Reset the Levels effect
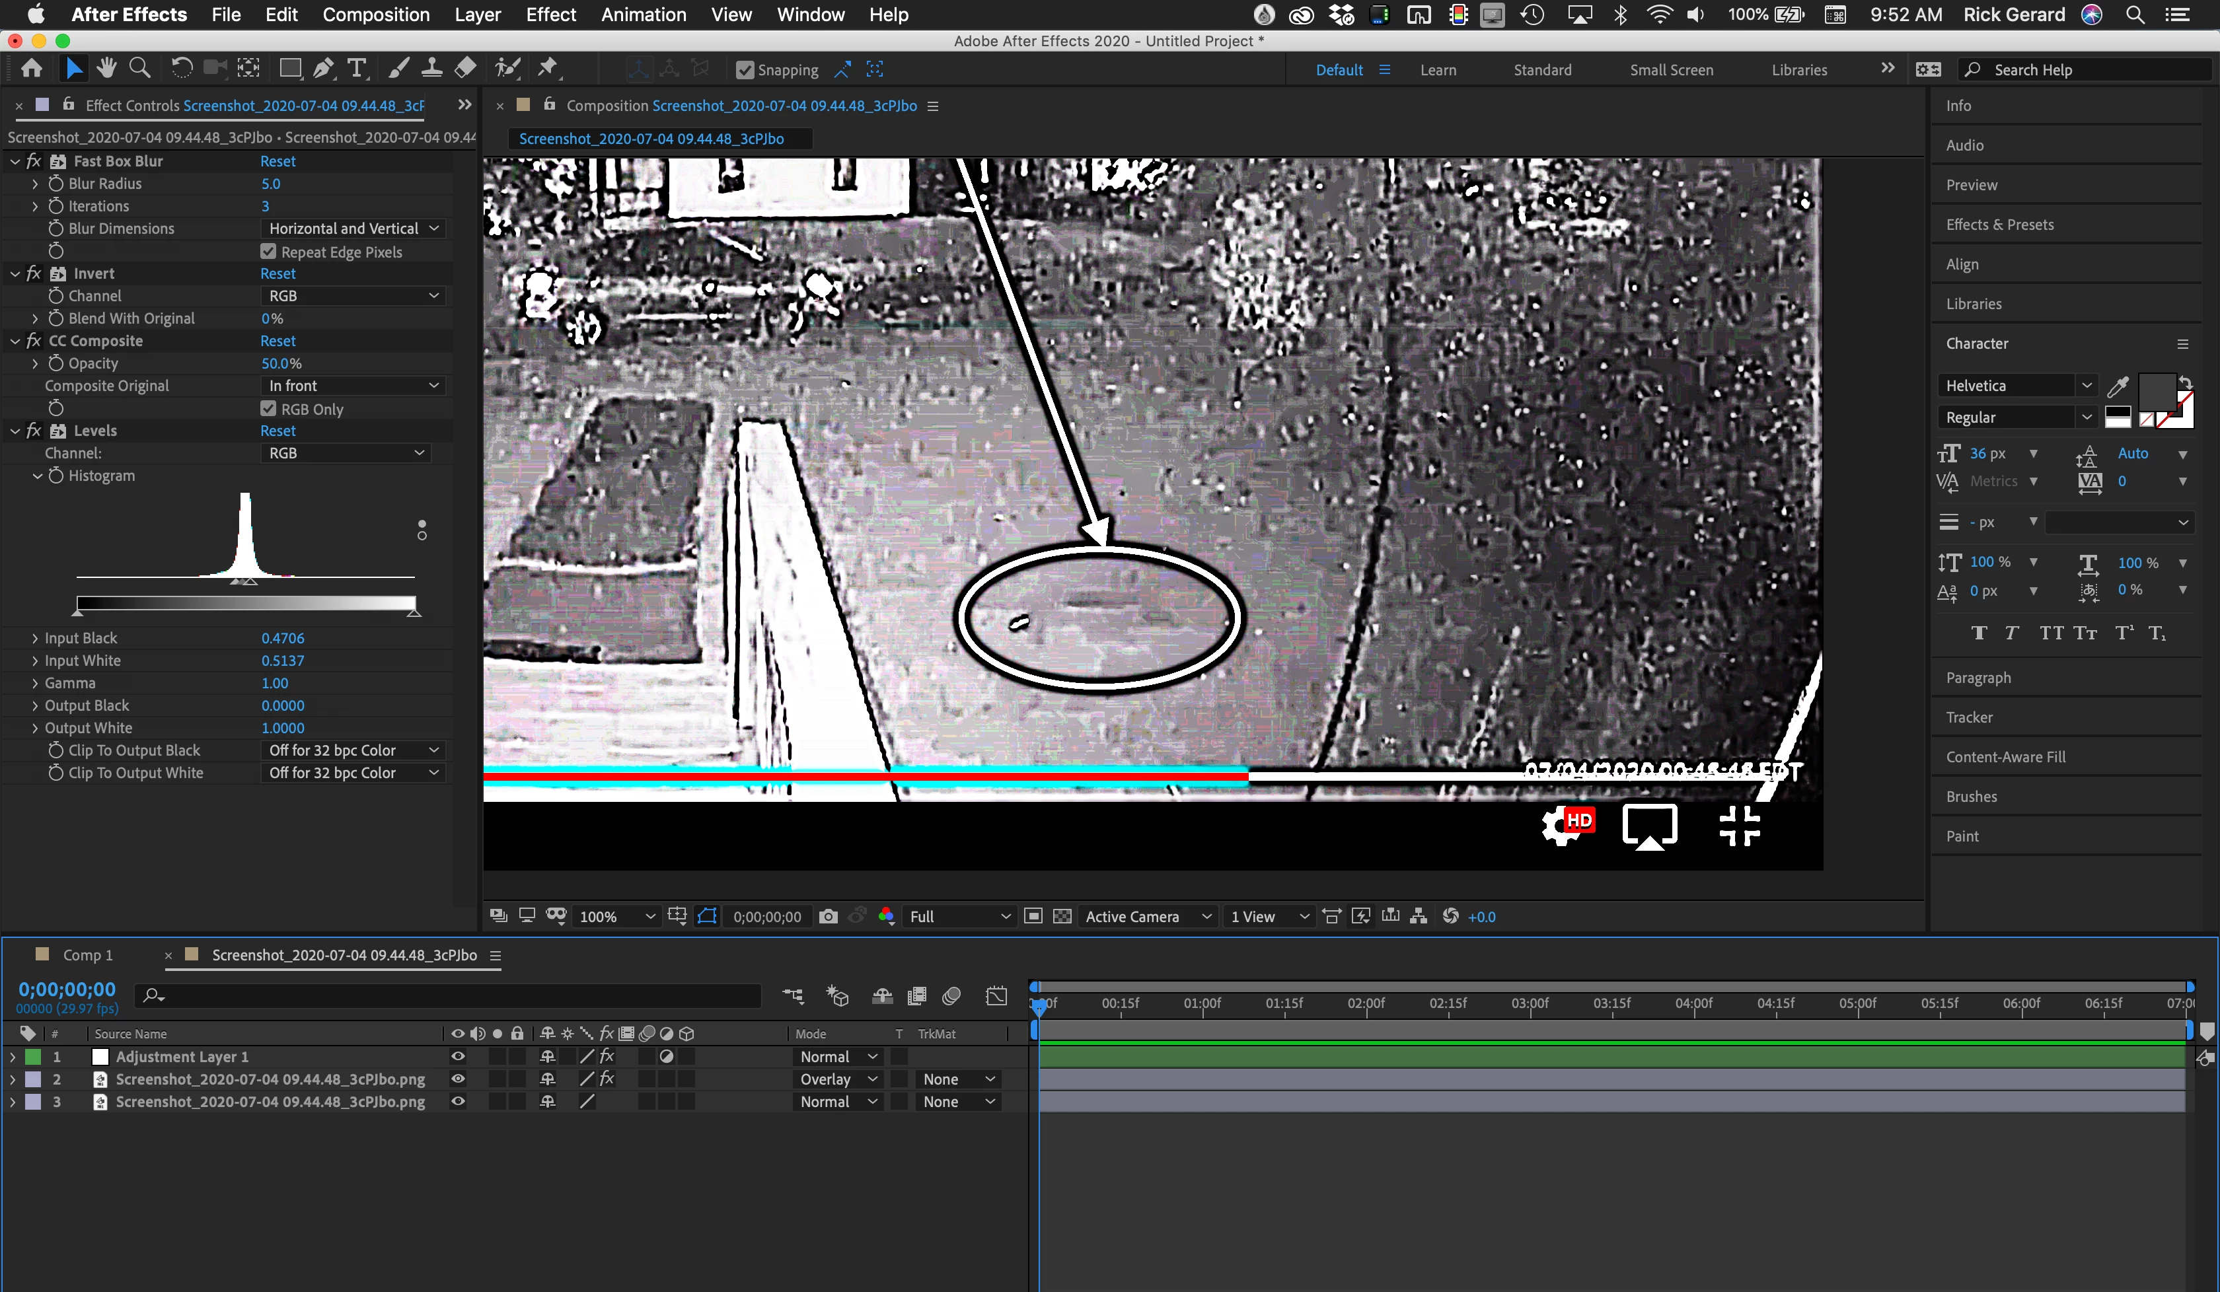 click(277, 431)
